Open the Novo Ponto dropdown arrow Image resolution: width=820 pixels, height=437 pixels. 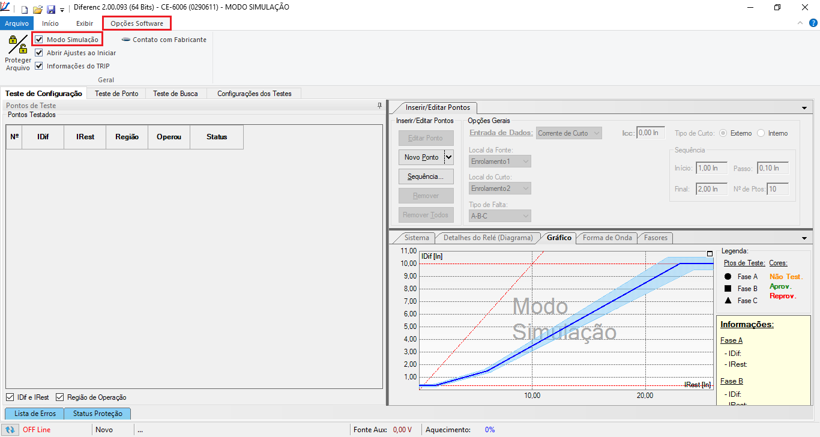(448, 157)
